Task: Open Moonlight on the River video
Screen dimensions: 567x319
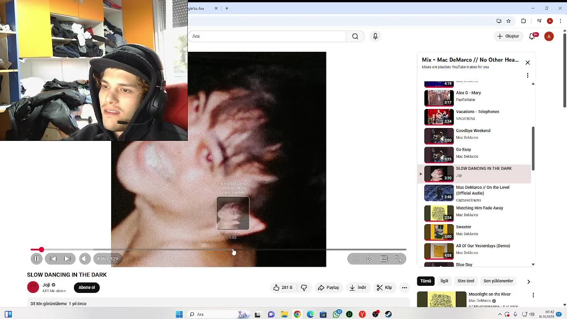Action: (x=489, y=294)
